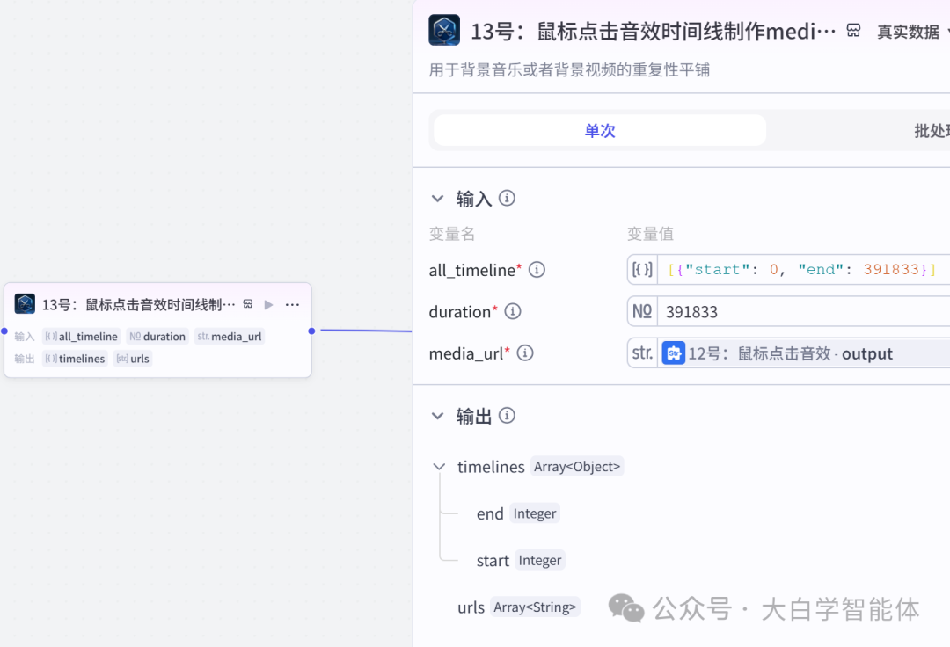Click the all_timeline variable label
Image resolution: width=950 pixels, height=647 pixels.
(x=472, y=270)
